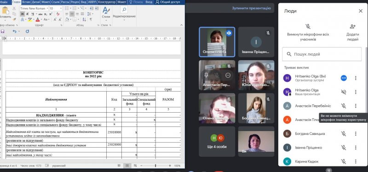The image size is (368, 172).
Task: Decrease paragraph indent
Action: point(92,8)
